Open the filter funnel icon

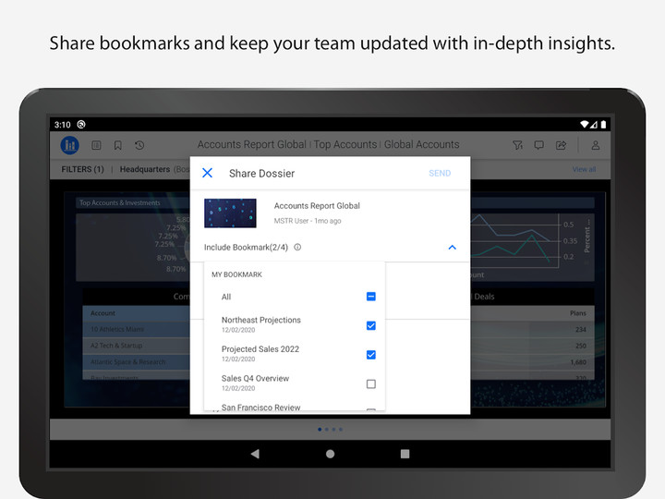pos(517,146)
